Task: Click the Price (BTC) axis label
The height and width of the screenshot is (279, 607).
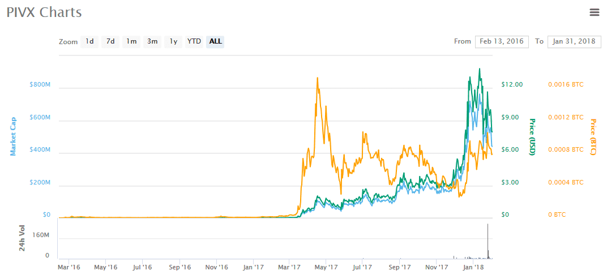Action: pyautogui.click(x=593, y=137)
